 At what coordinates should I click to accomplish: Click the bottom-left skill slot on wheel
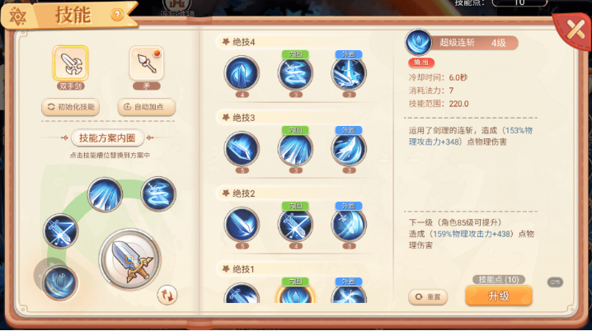(60, 283)
